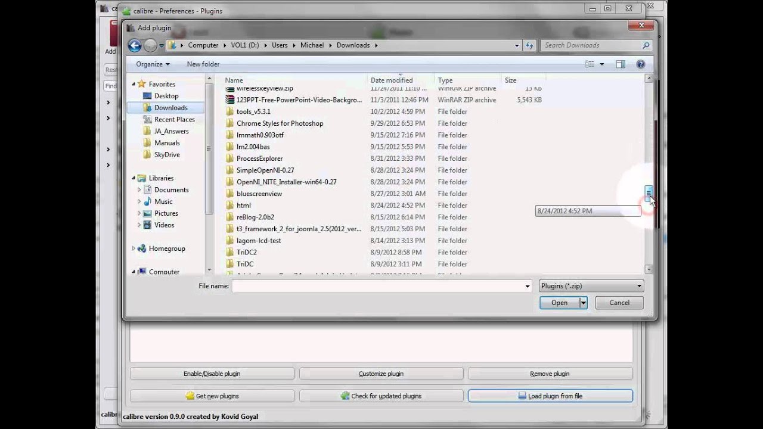Toggle the preview pane icon
The image size is (763, 429).
point(621,64)
